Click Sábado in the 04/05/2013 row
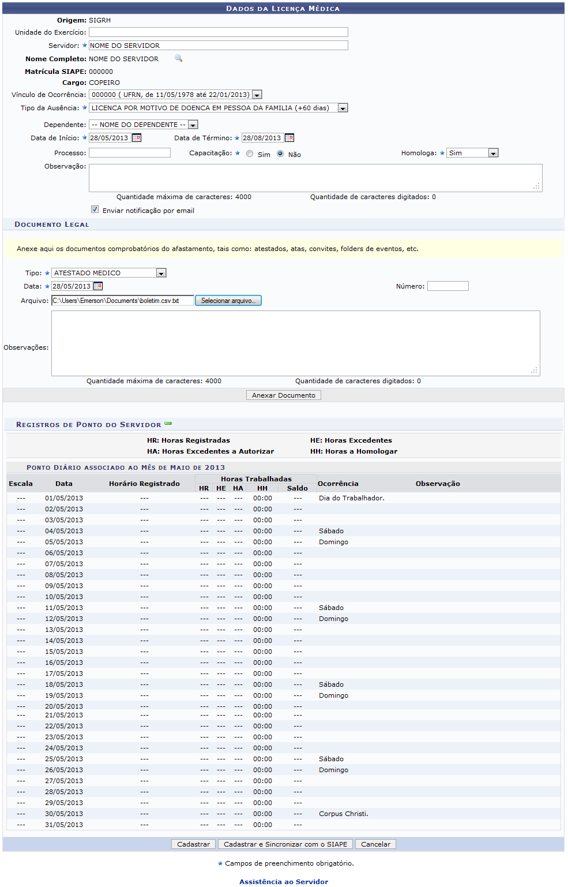This screenshot has width=568, height=887. click(x=331, y=531)
